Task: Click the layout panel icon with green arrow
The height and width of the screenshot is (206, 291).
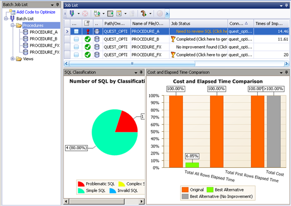Action: [x=110, y=13]
